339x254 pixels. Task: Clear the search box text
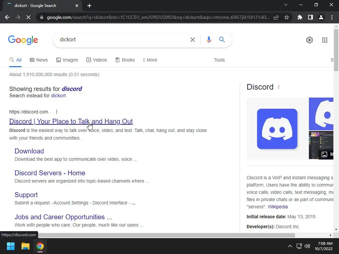(x=192, y=40)
